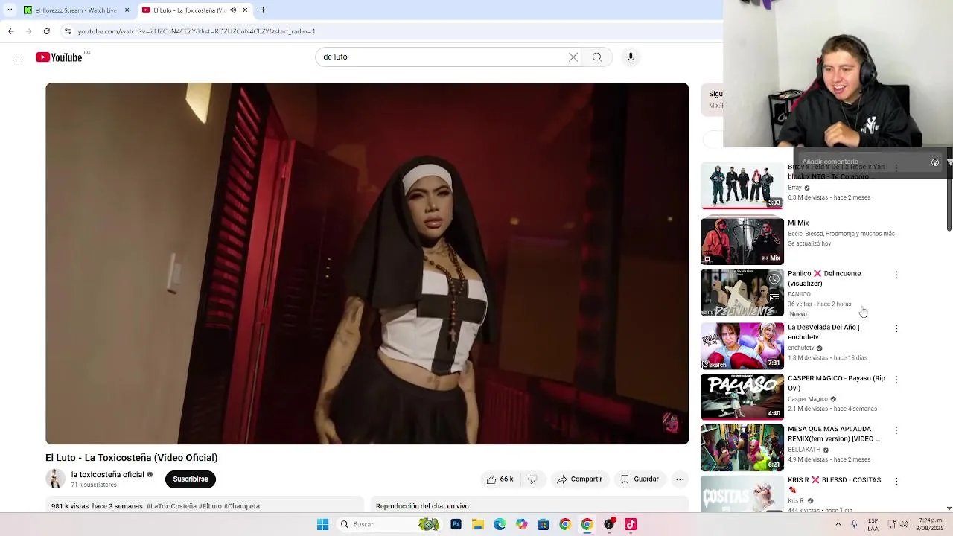Screen dimensions: 953x536
Task: Open options menu for Paniico Delincuente video
Action: pos(896,275)
